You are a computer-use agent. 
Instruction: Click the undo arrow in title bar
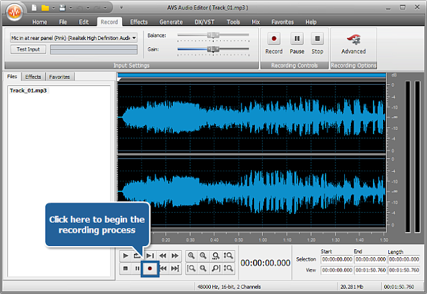click(79, 8)
